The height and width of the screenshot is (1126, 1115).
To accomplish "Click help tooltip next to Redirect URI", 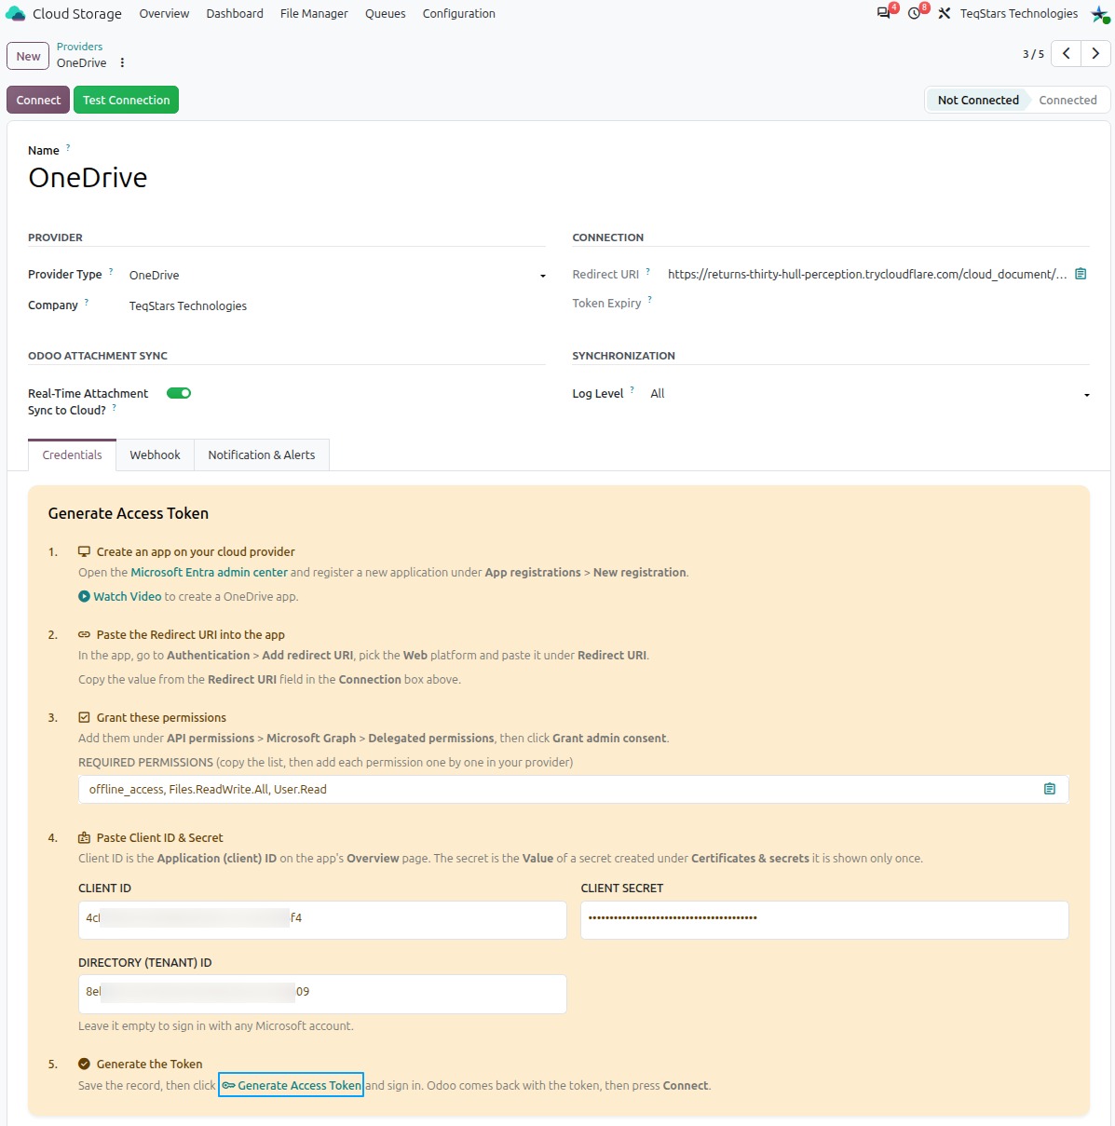I will click(x=647, y=271).
